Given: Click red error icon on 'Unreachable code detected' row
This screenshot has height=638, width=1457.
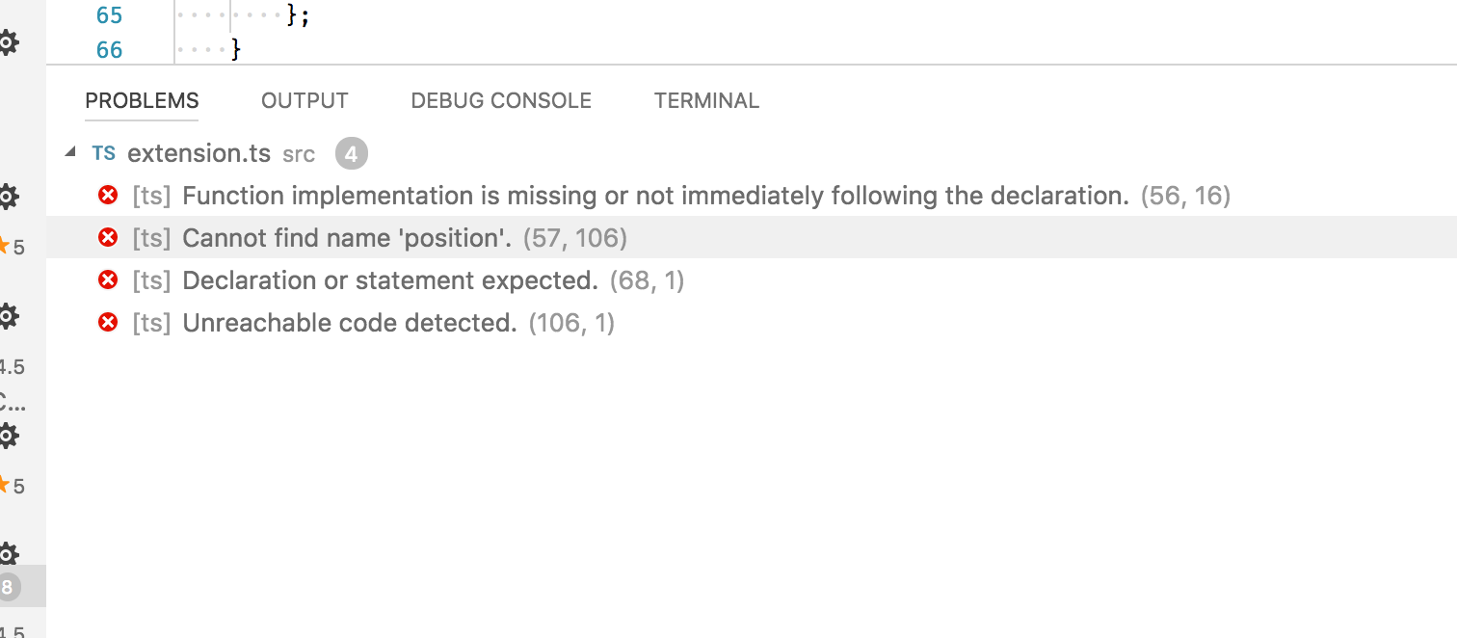Looking at the screenshot, I should pyautogui.click(x=107, y=323).
